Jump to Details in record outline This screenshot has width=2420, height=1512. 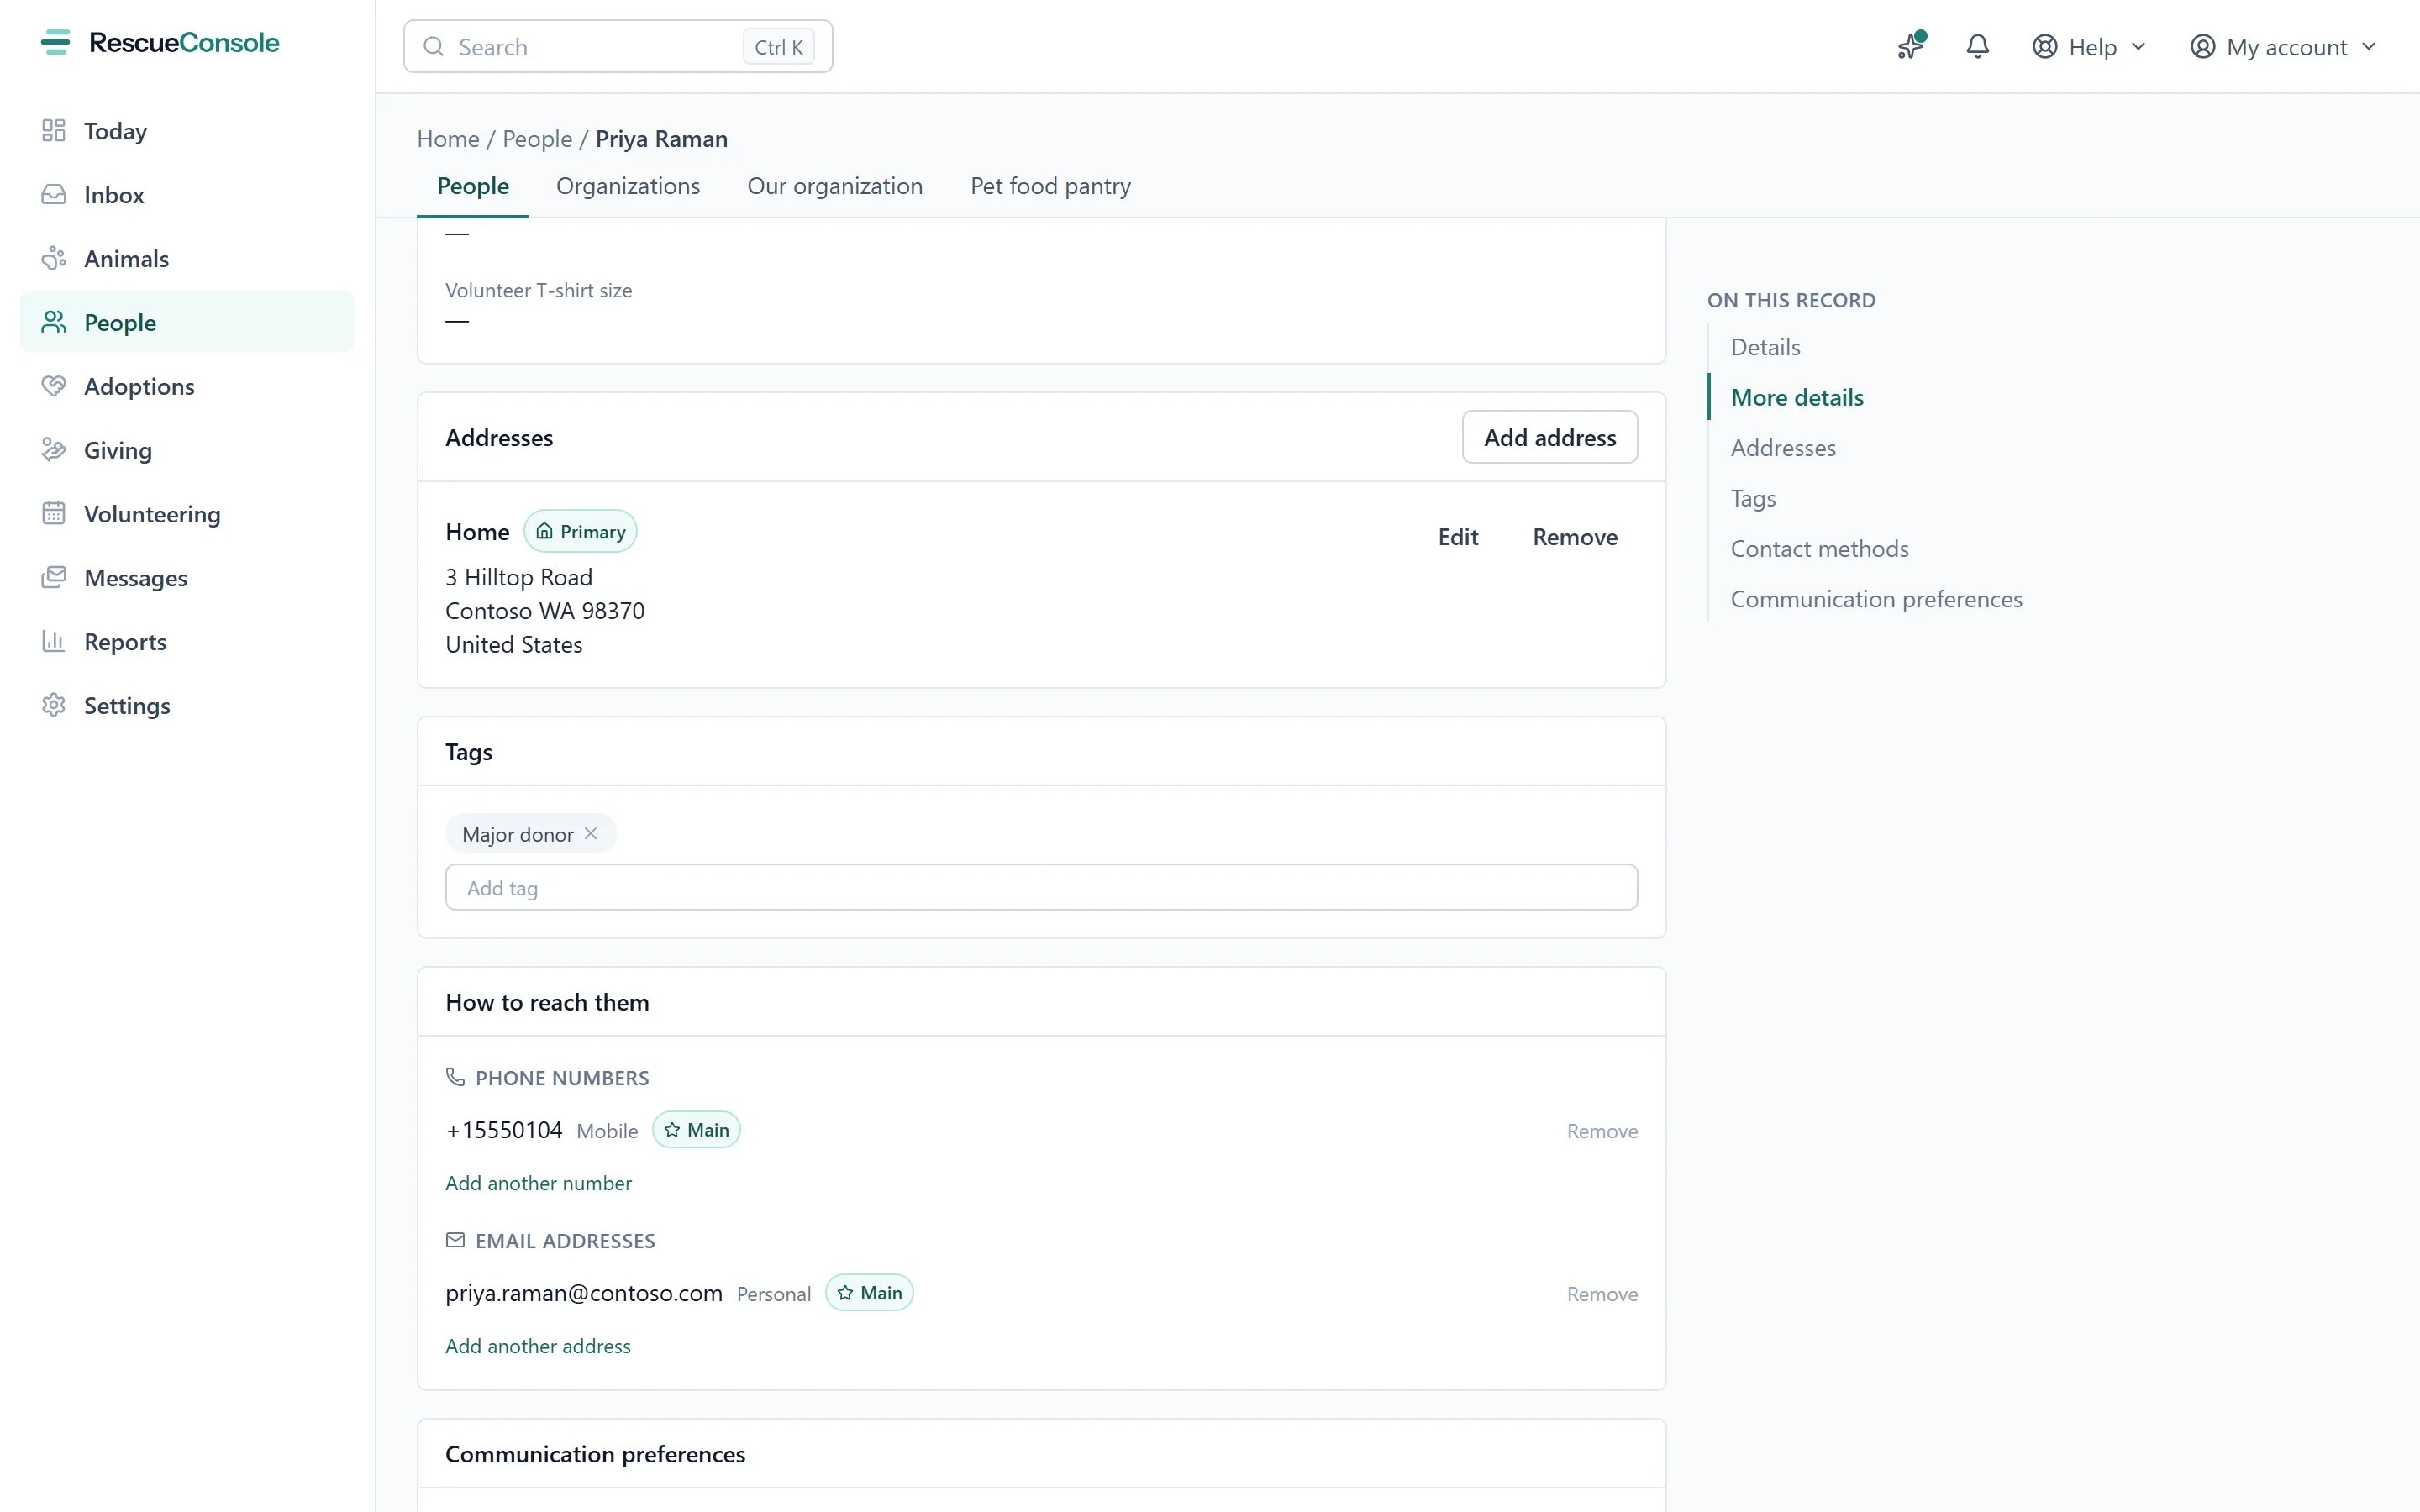tap(1765, 347)
